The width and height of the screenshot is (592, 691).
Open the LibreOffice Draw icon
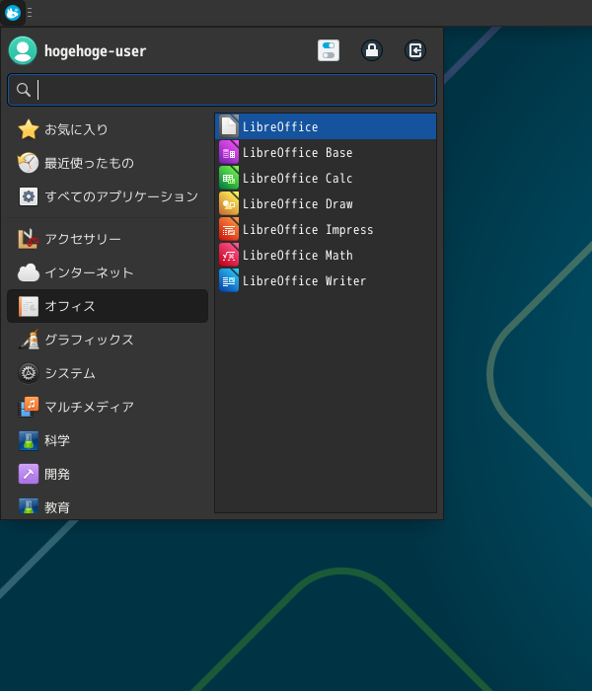(229, 204)
